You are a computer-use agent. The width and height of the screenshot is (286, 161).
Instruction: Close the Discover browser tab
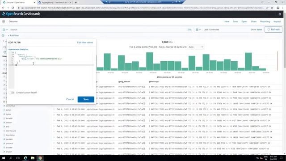[34, 3]
